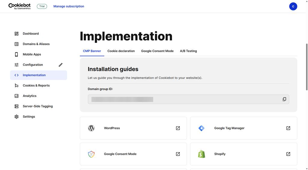Click the Settings gear icon
308x170 pixels.
[x=17, y=116]
